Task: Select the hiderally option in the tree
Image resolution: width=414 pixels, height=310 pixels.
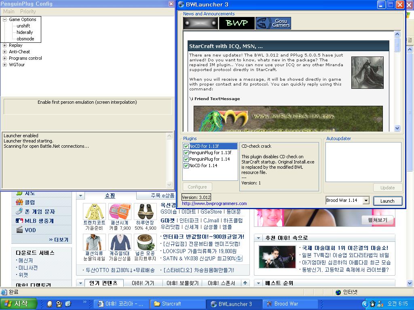Action: coord(25,32)
